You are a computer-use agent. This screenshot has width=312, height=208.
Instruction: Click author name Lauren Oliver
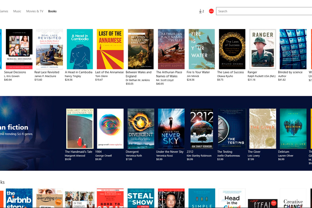click(285, 156)
